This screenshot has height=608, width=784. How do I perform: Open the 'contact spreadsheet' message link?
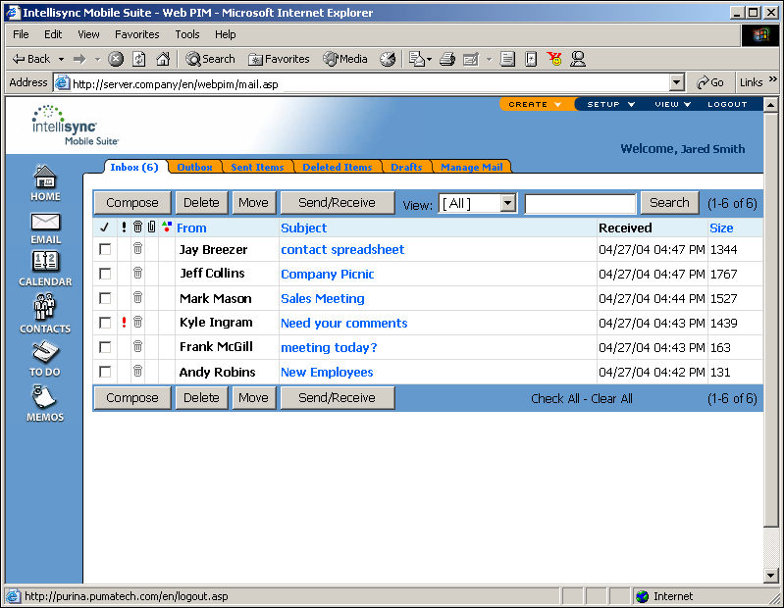pyautogui.click(x=342, y=249)
